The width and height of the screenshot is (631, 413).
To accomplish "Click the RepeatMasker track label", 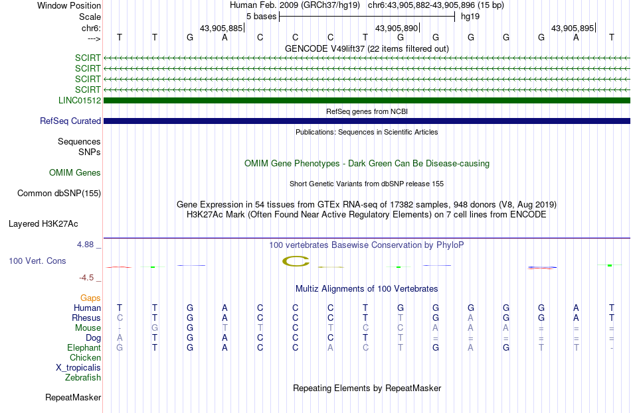I will click(73, 397).
